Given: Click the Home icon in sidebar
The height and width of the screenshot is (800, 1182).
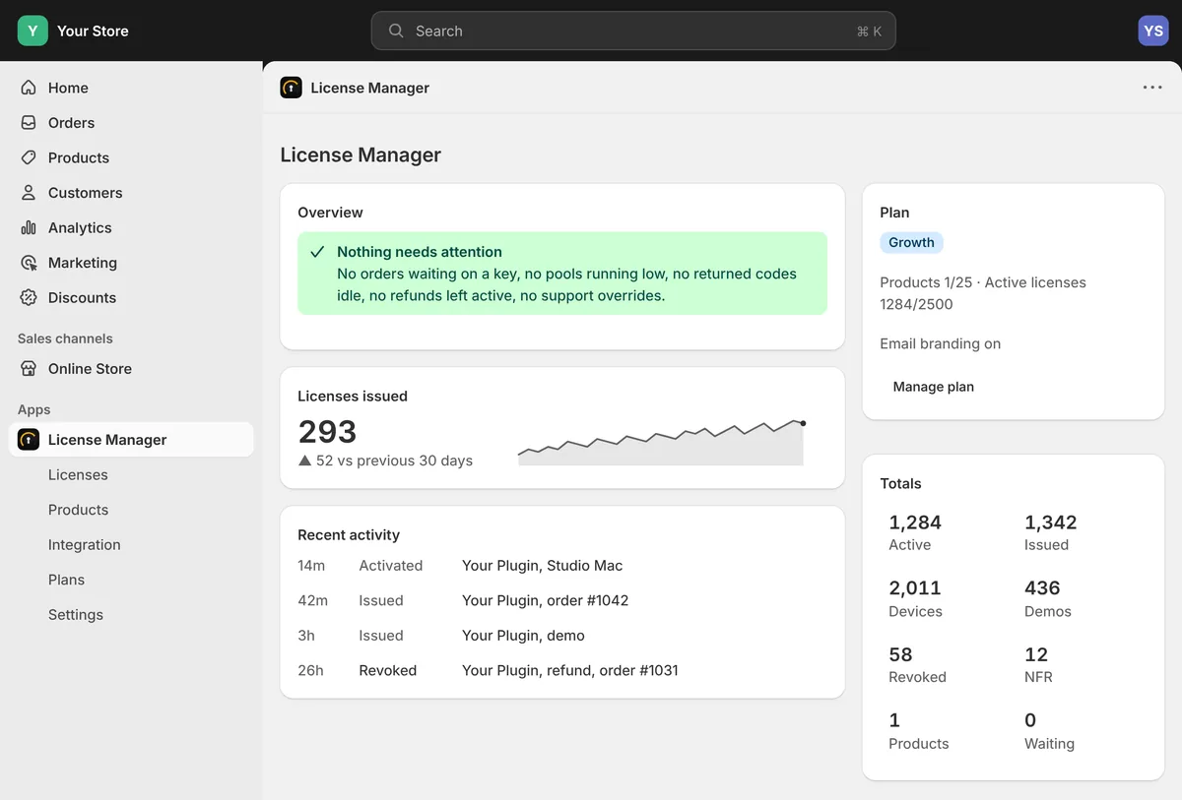Looking at the screenshot, I should tap(29, 88).
